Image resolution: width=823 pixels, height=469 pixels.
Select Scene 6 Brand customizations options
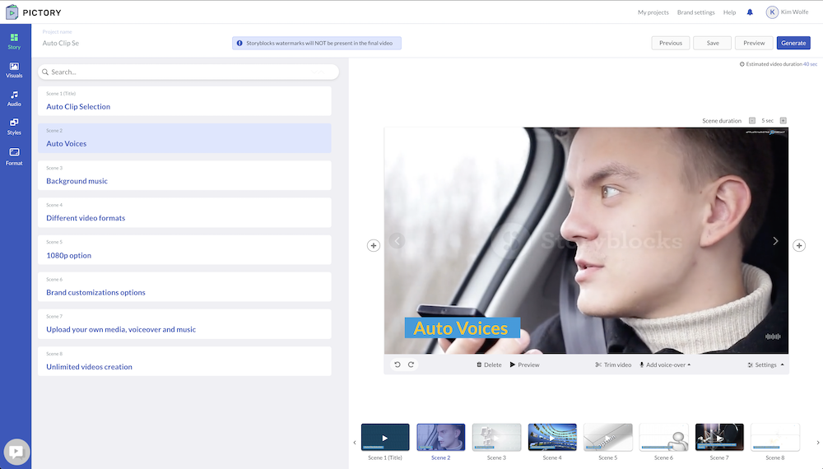pyautogui.click(x=184, y=287)
